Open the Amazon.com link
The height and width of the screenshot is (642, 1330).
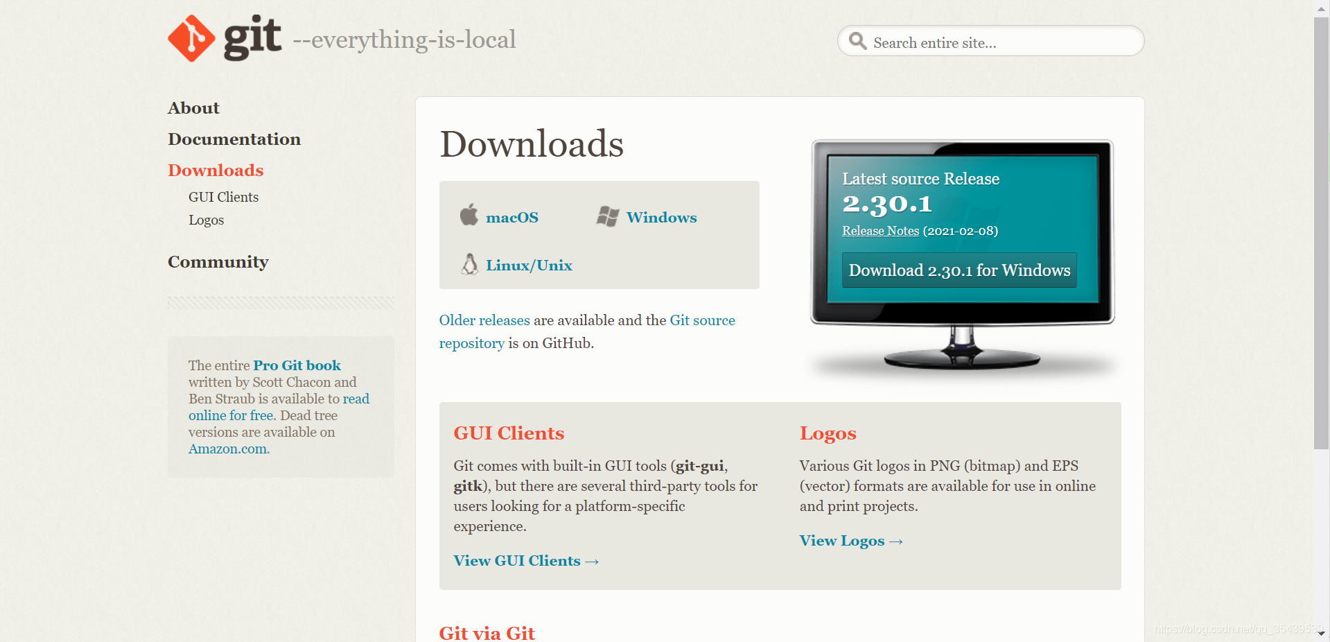(x=229, y=449)
